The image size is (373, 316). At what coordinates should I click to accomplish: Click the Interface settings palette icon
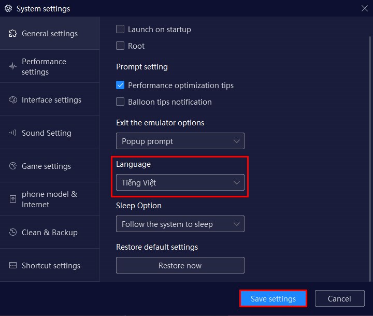pyautogui.click(x=12, y=100)
